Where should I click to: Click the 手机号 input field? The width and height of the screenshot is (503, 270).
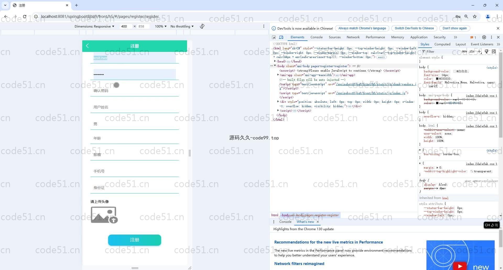coord(135,171)
